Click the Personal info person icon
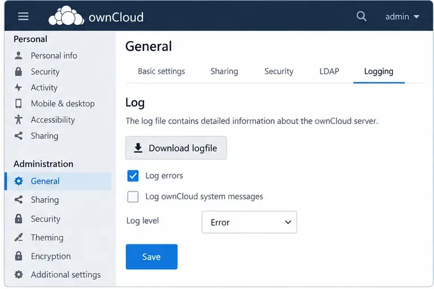This screenshot has width=434, height=289. coord(19,55)
